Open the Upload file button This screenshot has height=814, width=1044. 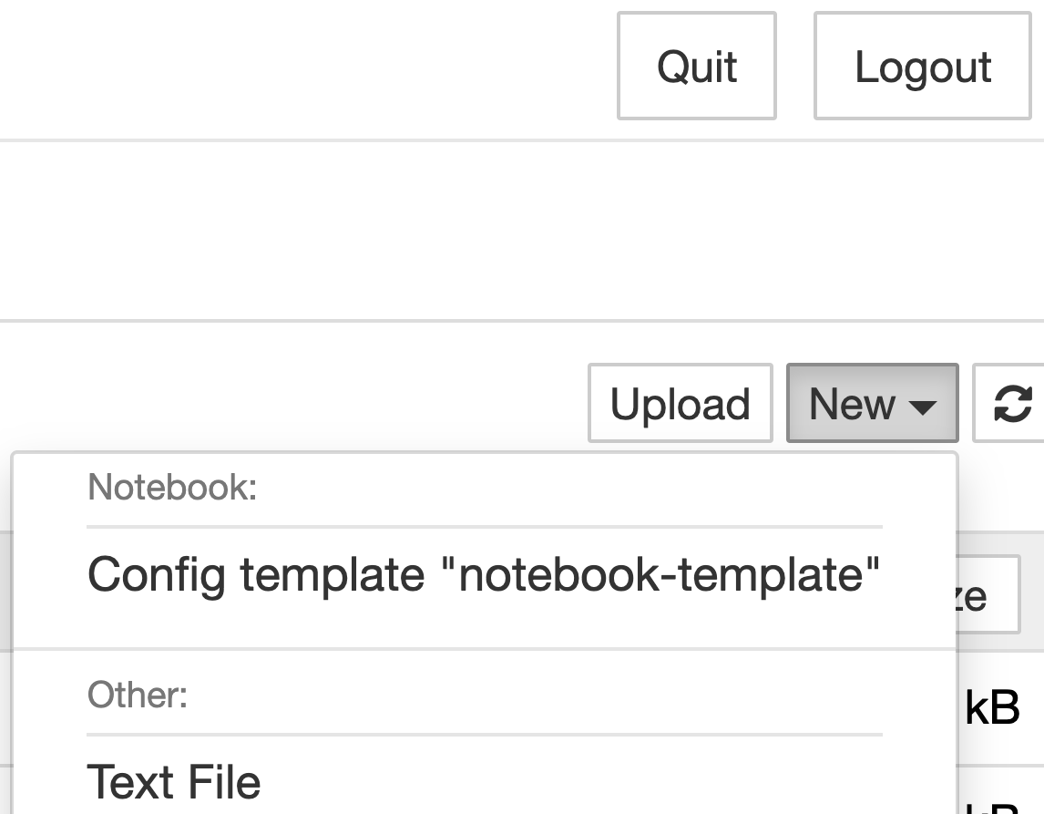tap(680, 404)
